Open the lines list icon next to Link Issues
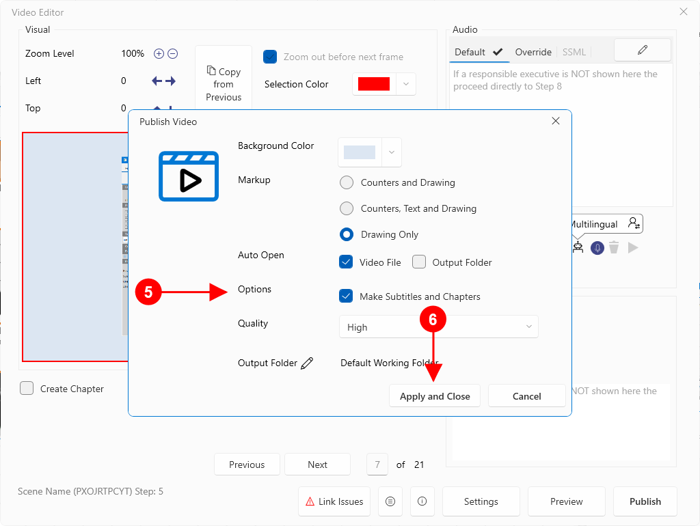The height and width of the screenshot is (526, 700). 390,501
